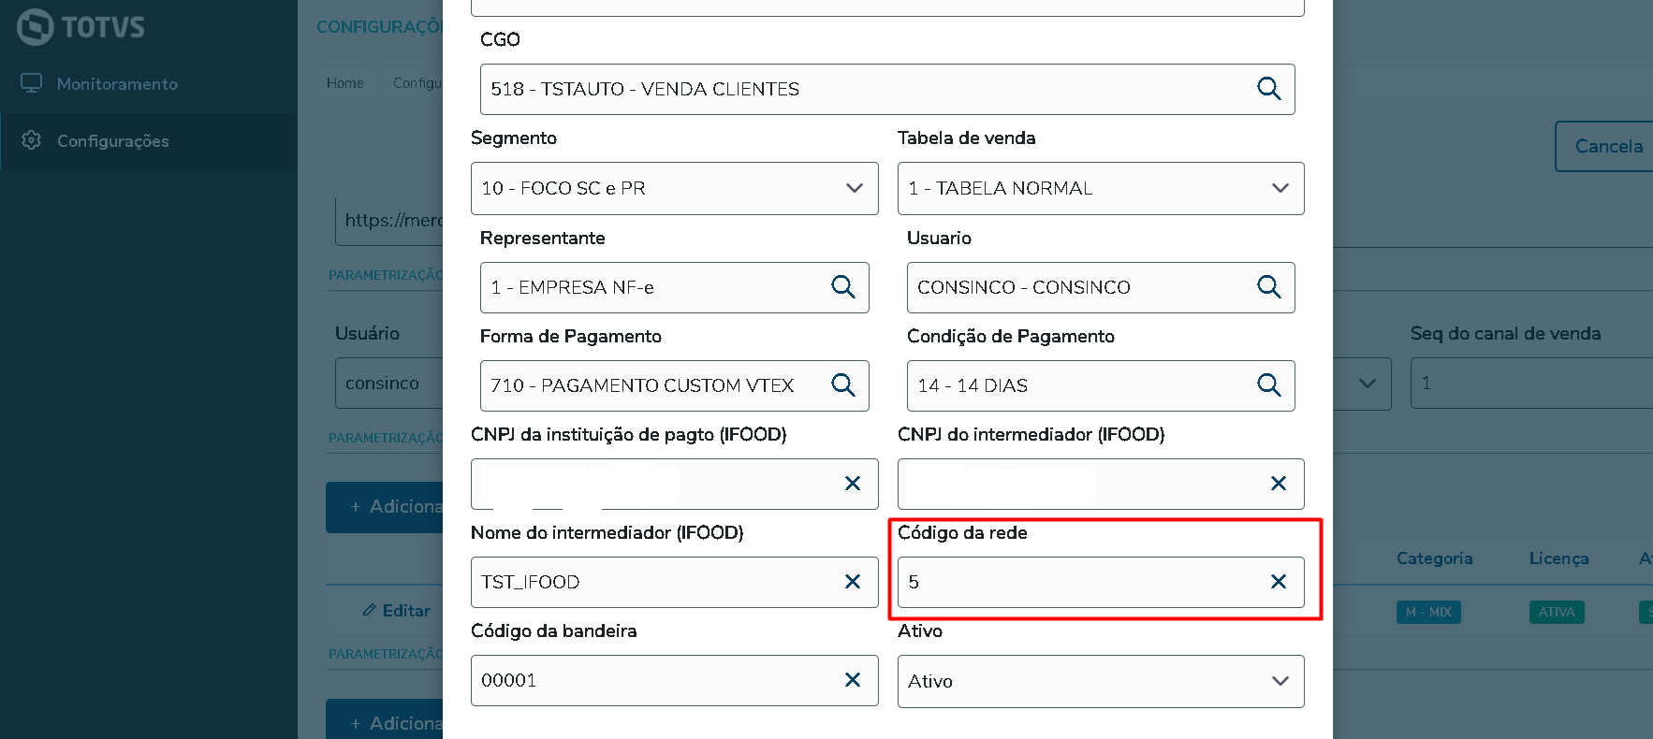Open the Tabela de venda dropdown
Viewport: 1653px width, 739px height.
click(x=1280, y=188)
